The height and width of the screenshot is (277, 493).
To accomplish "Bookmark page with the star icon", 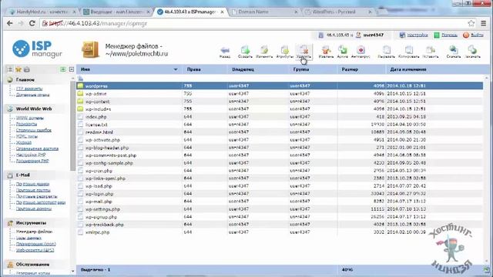I will click(471, 23).
